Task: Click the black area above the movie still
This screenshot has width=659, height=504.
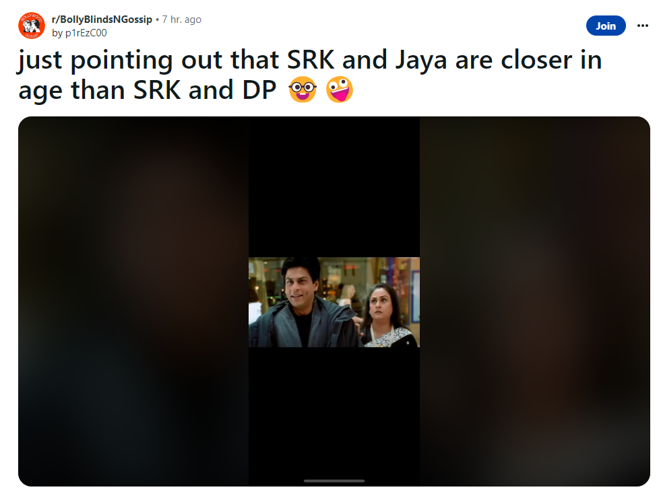Action: (334, 187)
